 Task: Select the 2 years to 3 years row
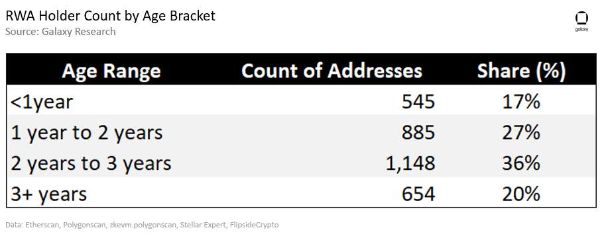(302, 163)
